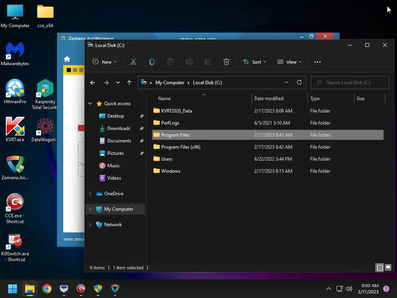This screenshot has width=397, height=298.
Task: Sort by Date modified column header
Action: (269, 99)
